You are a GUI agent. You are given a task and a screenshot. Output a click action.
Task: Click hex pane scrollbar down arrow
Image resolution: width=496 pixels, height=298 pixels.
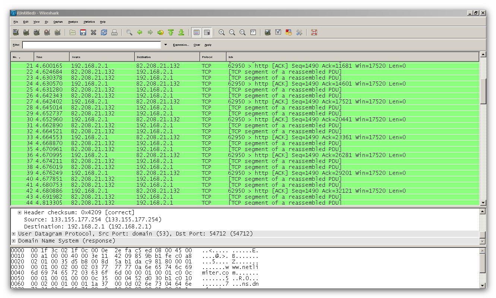pos(483,285)
